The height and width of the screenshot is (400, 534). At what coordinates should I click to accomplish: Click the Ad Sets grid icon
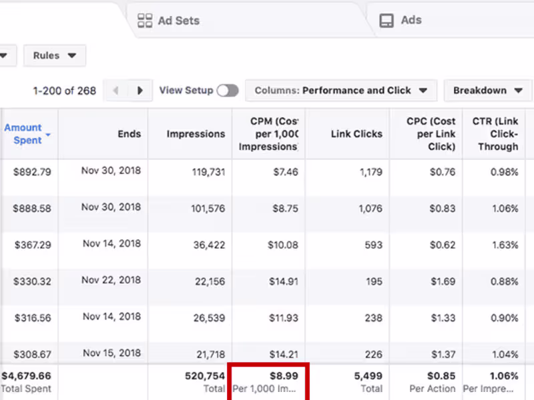tap(145, 21)
